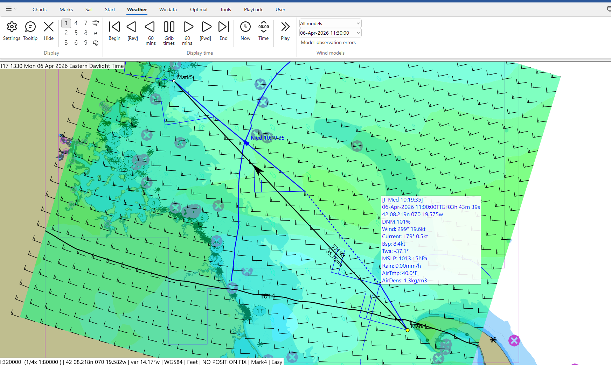This screenshot has height=366, width=611.
Task: Select display preset 6
Action: (x=76, y=43)
